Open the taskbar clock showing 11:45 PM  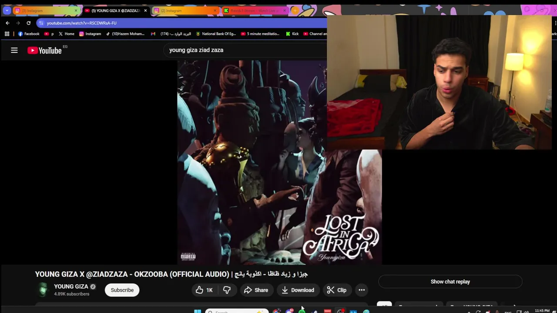coord(542,311)
